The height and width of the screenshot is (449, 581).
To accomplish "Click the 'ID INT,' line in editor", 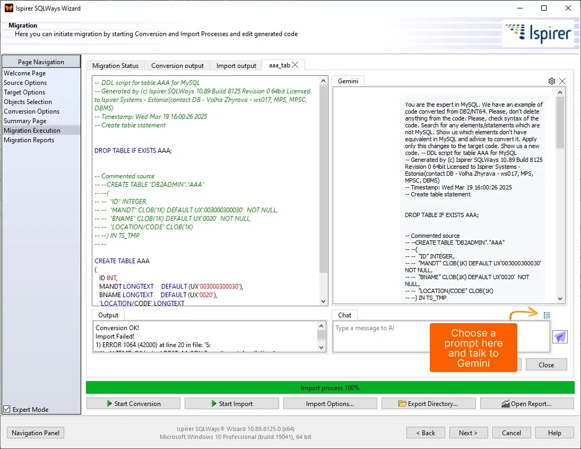I will 108,278.
